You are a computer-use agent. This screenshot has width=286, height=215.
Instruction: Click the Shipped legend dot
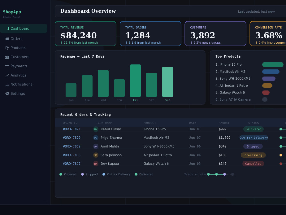(82, 174)
